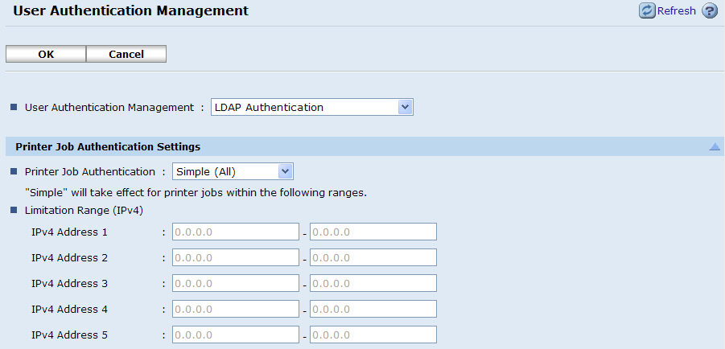
Task: Collapse the Printer Job Authentication Settings section
Action: coord(715,147)
